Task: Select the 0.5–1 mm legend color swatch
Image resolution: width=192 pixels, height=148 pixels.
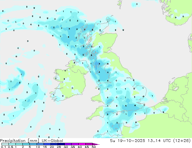Action: 12,144
